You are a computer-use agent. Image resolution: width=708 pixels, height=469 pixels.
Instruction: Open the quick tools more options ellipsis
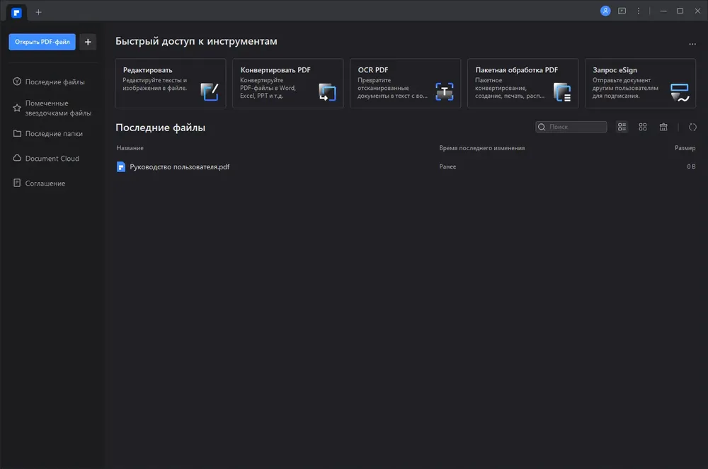click(692, 45)
